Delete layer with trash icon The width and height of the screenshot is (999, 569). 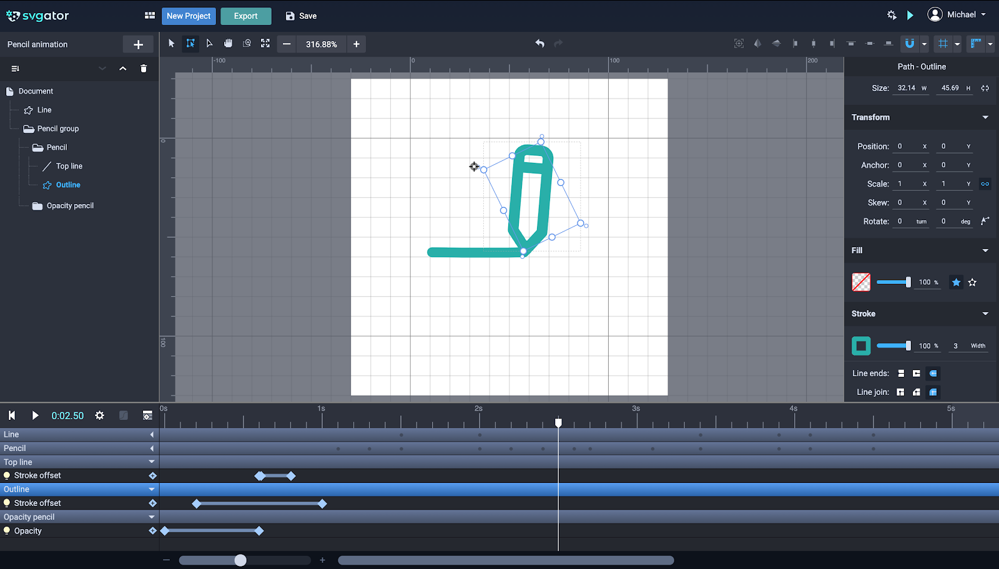point(144,69)
